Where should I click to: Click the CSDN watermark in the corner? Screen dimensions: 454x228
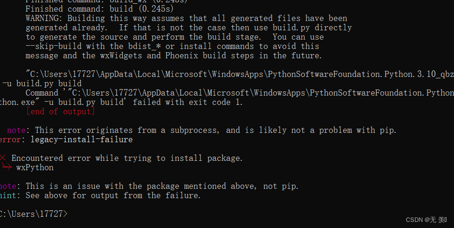coord(426,220)
